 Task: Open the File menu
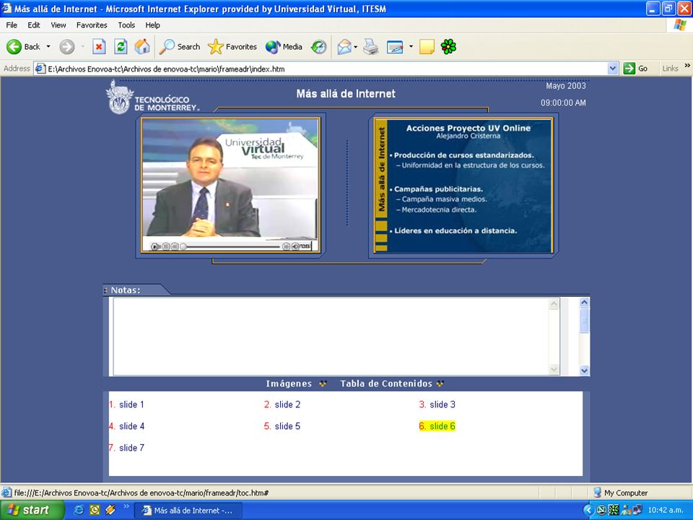coord(12,25)
